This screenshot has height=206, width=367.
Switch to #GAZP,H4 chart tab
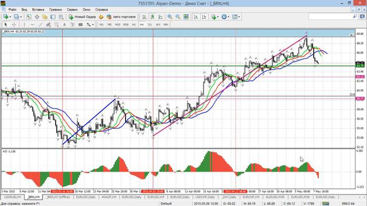[x=109, y=197]
